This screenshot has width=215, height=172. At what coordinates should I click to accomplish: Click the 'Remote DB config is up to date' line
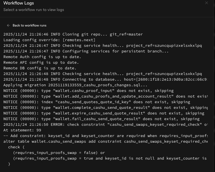coord(40,68)
